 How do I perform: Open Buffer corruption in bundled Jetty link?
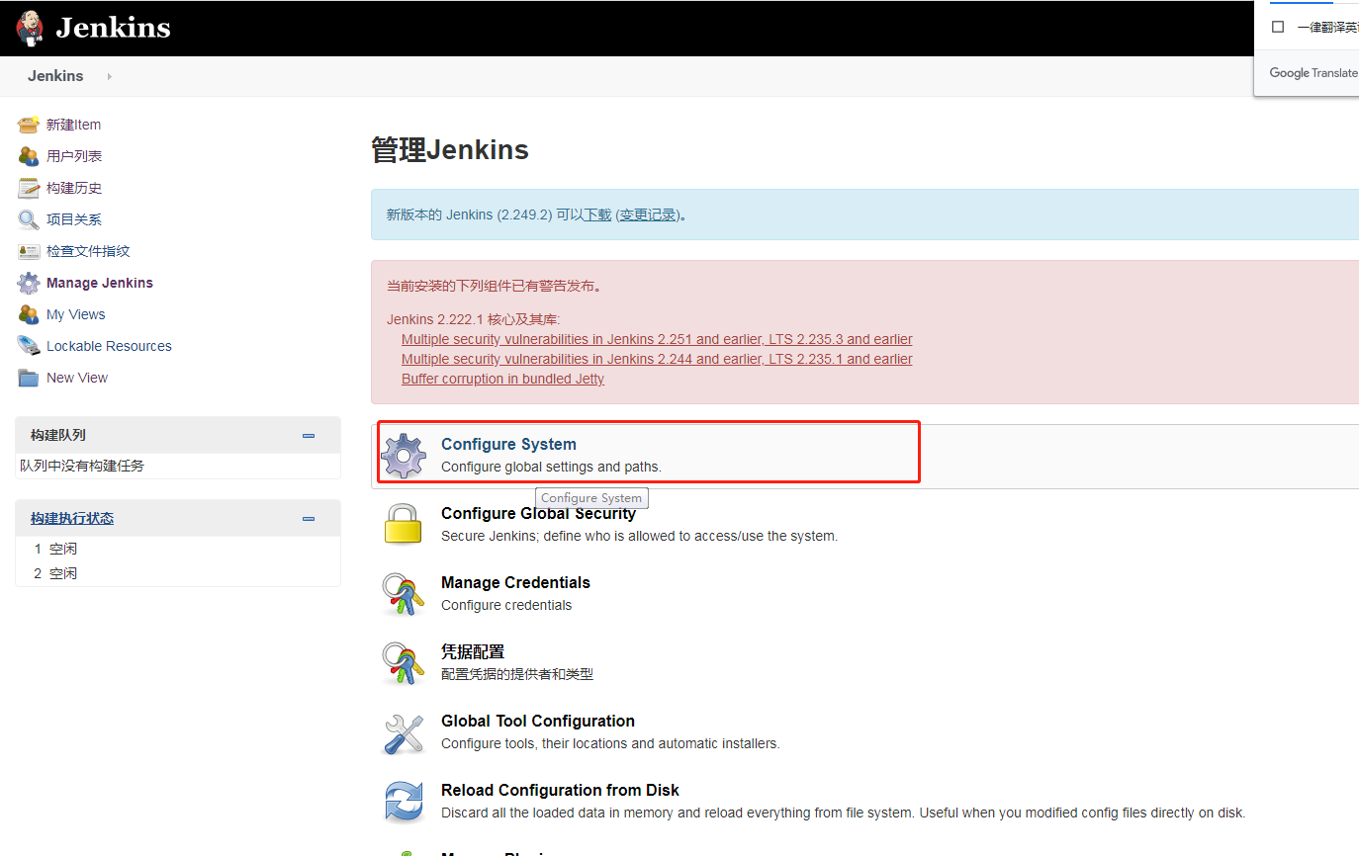pos(502,379)
